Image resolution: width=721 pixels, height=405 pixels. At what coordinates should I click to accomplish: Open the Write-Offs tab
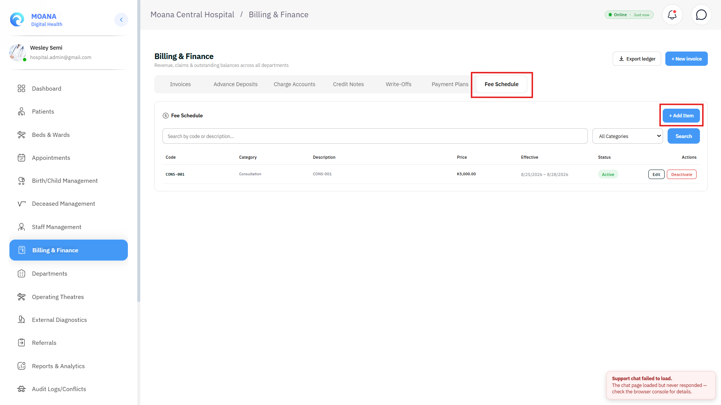pos(398,84)
